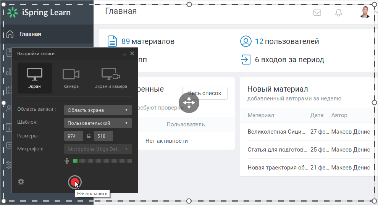Select the Экран и камера recording mode
This screenshot has height=205, width=378.
(111, 78)
